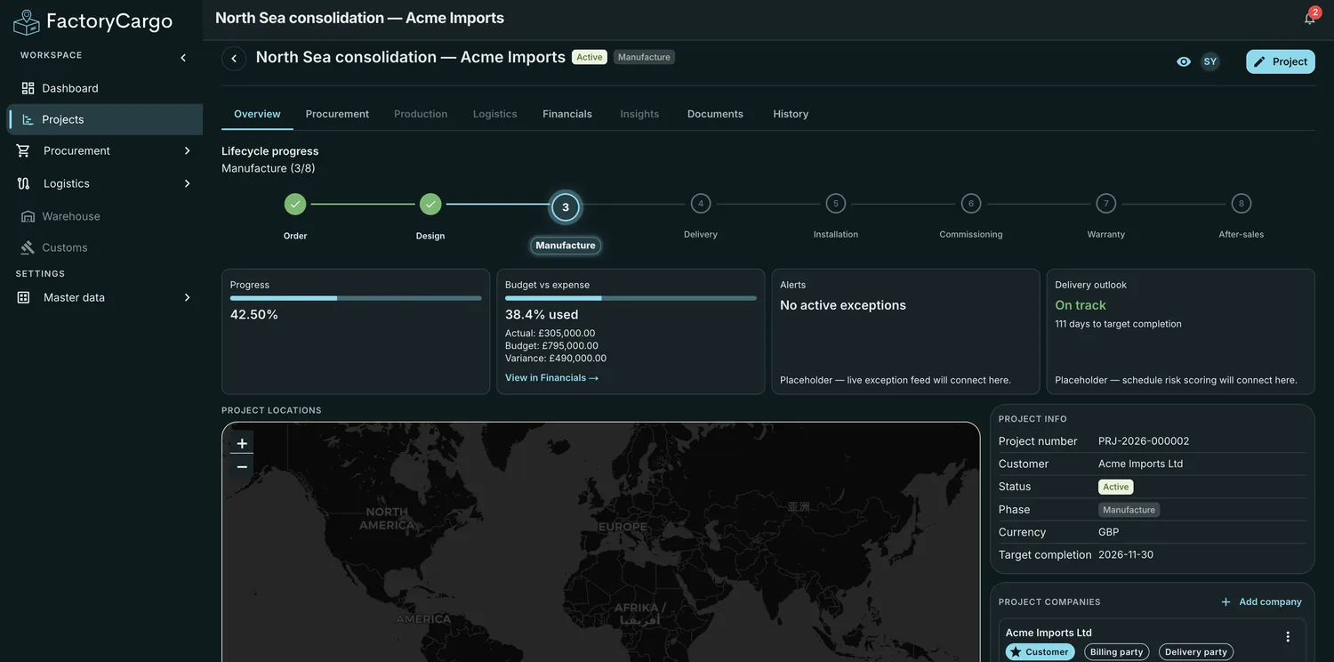Select lifecycle step 8 After-sales
The image size is (1334, 662).
1242,204
